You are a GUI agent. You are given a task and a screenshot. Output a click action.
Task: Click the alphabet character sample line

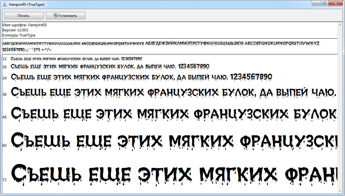[x=161, y=43]
